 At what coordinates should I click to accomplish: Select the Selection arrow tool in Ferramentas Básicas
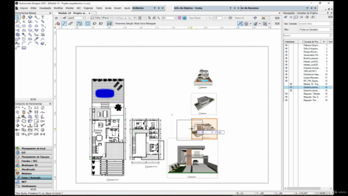[17, 17]
